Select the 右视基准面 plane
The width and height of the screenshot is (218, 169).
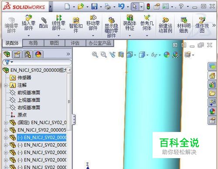[x=29, y=108]
